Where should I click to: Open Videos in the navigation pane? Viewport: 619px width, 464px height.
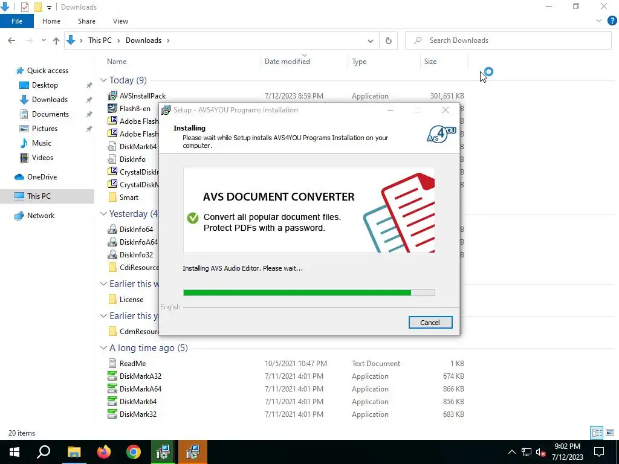42,158
